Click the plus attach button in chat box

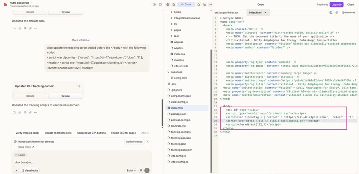click(16, 170)
